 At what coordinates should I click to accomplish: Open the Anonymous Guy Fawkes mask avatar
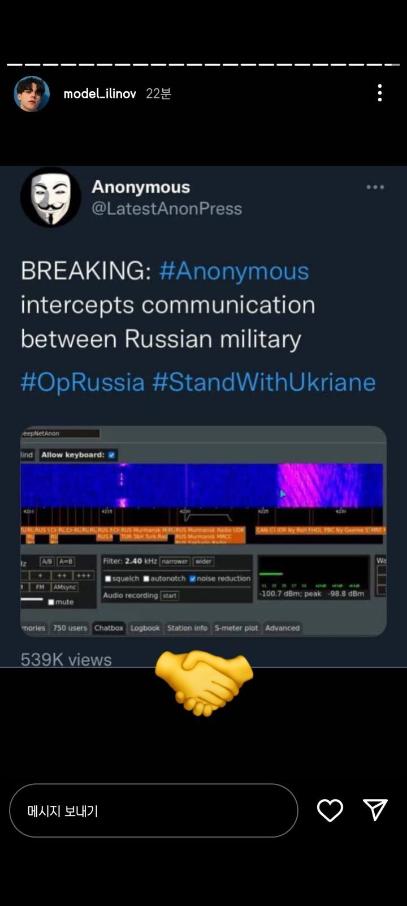(51, 197)
